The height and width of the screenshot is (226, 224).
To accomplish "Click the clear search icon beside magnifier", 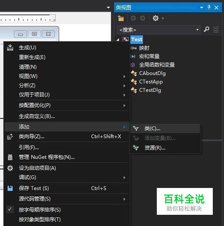I will coord(216,29).
